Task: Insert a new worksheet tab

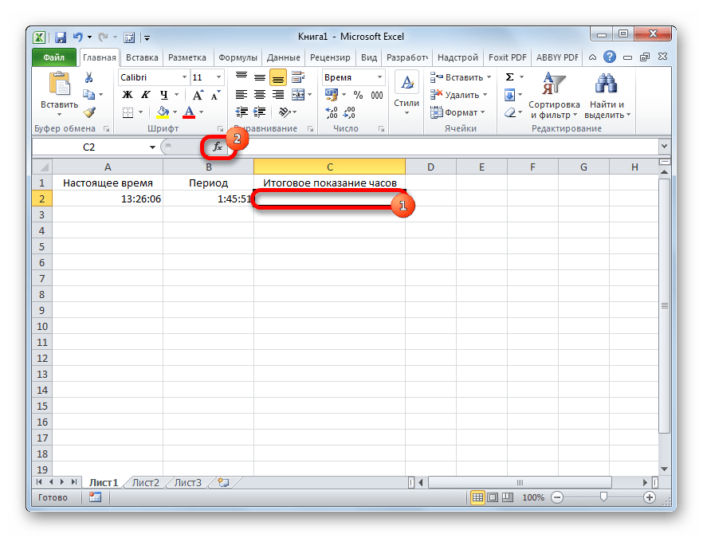Action: click(223, 482)
